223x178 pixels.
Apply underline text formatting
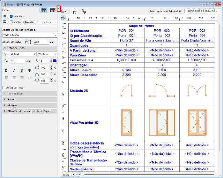(21, 70)
